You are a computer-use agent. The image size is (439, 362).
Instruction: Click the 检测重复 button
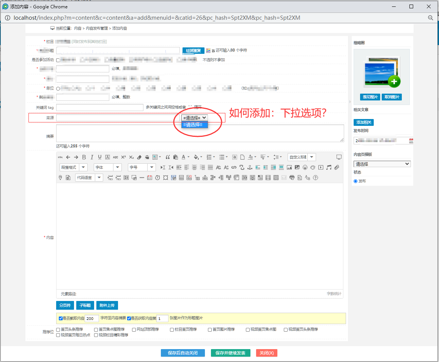[x=194, y=51]
